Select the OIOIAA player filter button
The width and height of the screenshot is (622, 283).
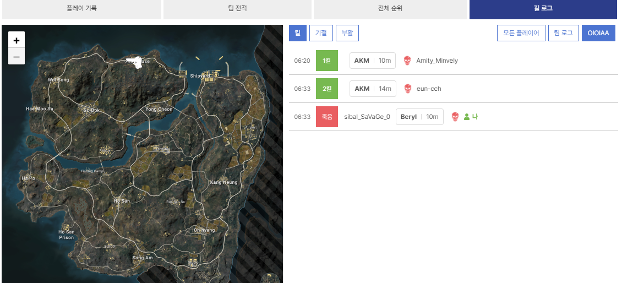[598, 33]
